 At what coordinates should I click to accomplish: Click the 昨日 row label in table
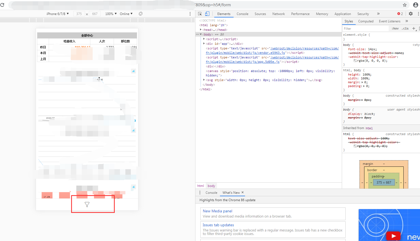(x=43, y=47)
